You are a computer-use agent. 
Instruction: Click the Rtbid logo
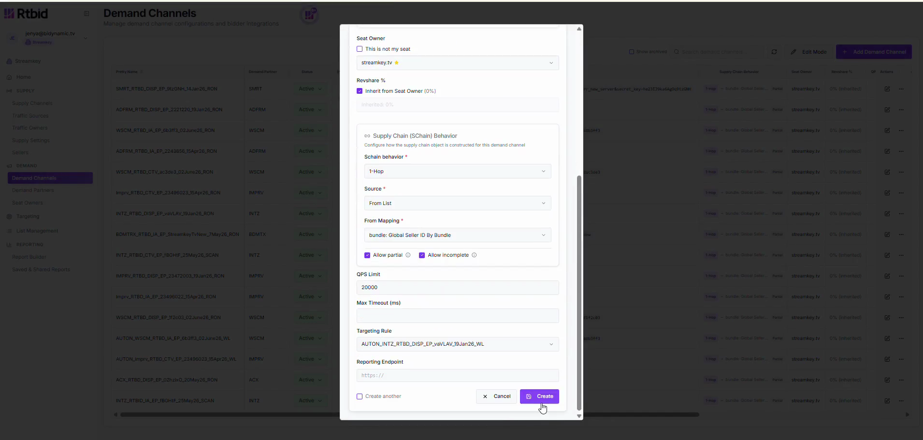26,14
